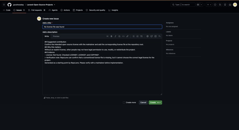Open the plus create new dropdown
239x130 pixels.
click(209, 5)
